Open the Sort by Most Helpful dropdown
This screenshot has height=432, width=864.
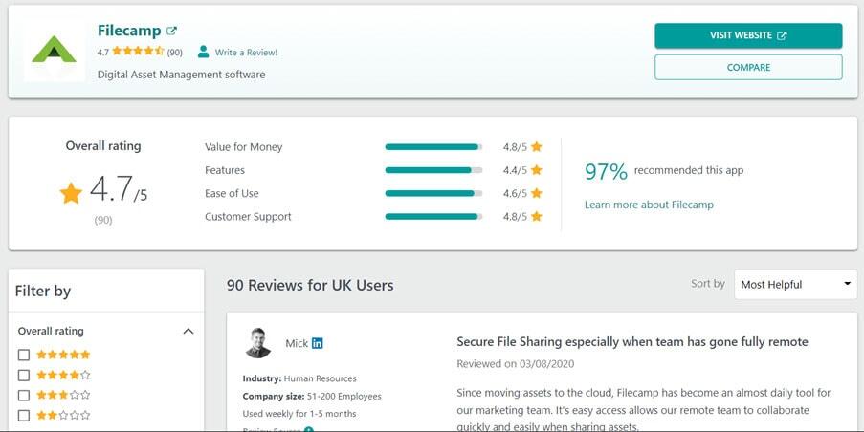click(x=795, y=284)
